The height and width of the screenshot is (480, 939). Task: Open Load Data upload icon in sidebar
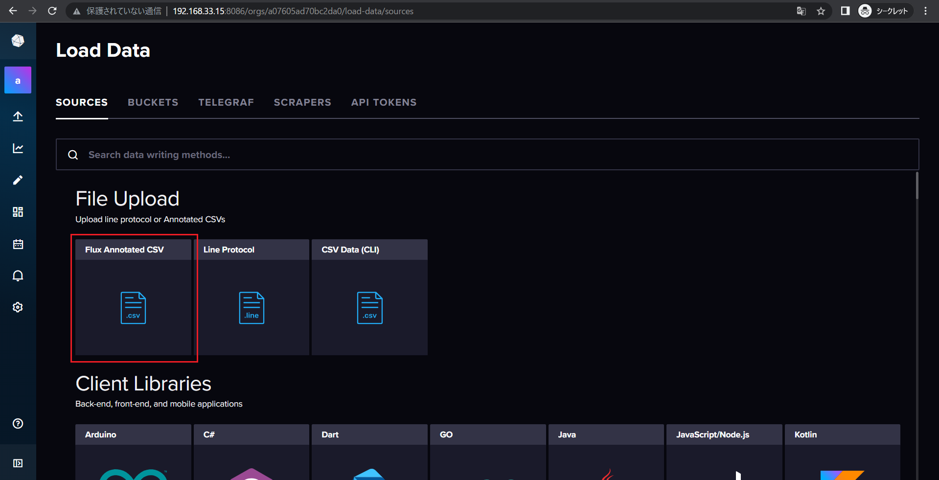coord(18,116)
